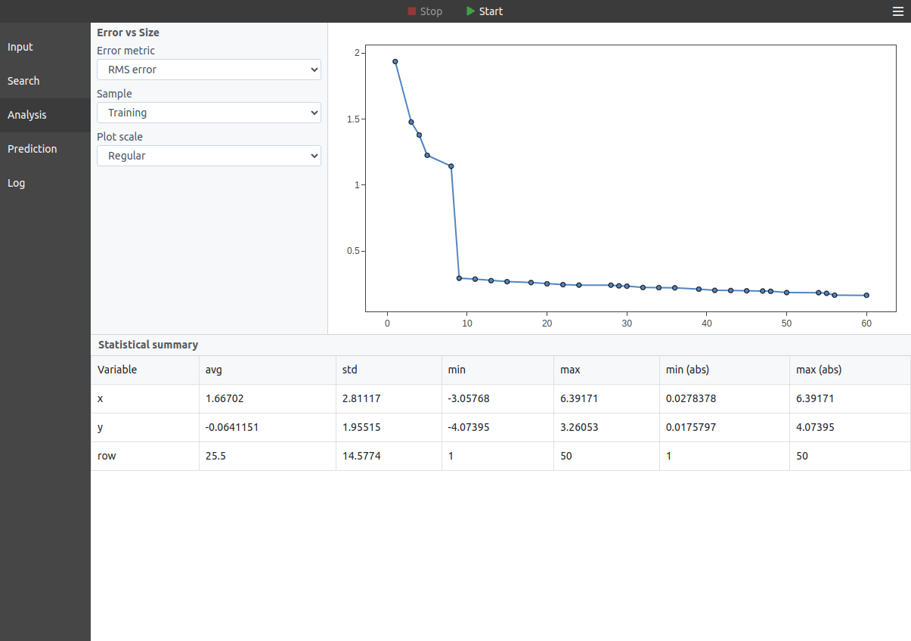Switch to the Search tab
This screenshot has height=641, width=911.
[23, 81]
